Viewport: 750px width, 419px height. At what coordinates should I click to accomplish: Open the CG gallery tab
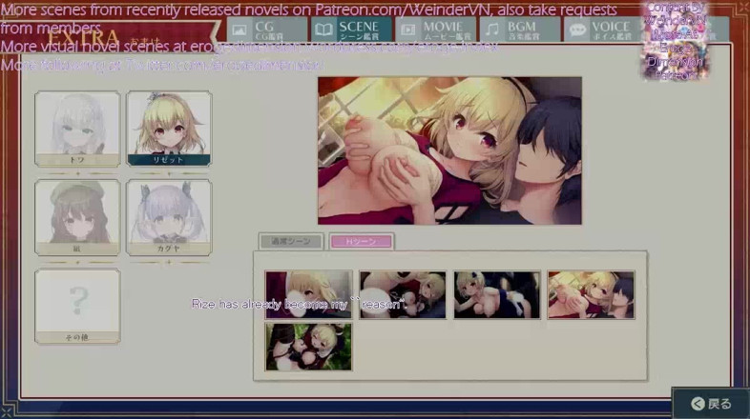pos(267,30)
